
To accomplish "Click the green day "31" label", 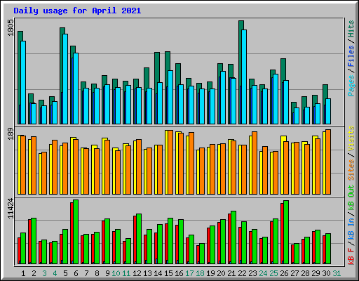I will 337,273.
